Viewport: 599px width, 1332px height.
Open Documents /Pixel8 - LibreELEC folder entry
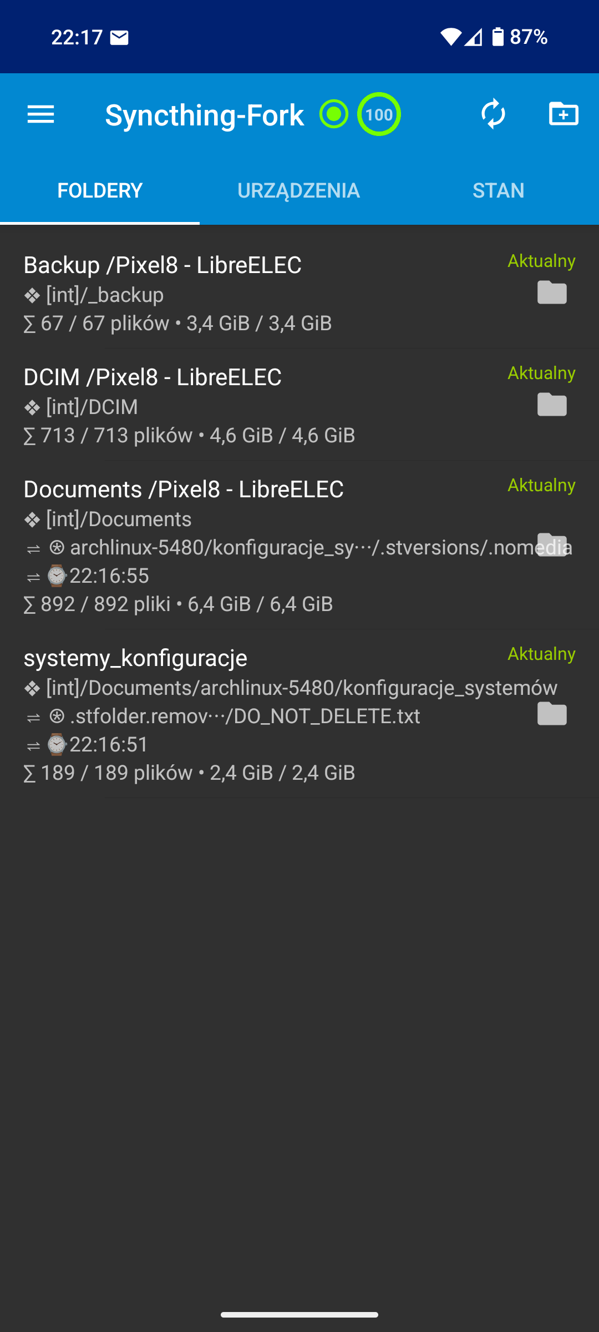(184, 490)
